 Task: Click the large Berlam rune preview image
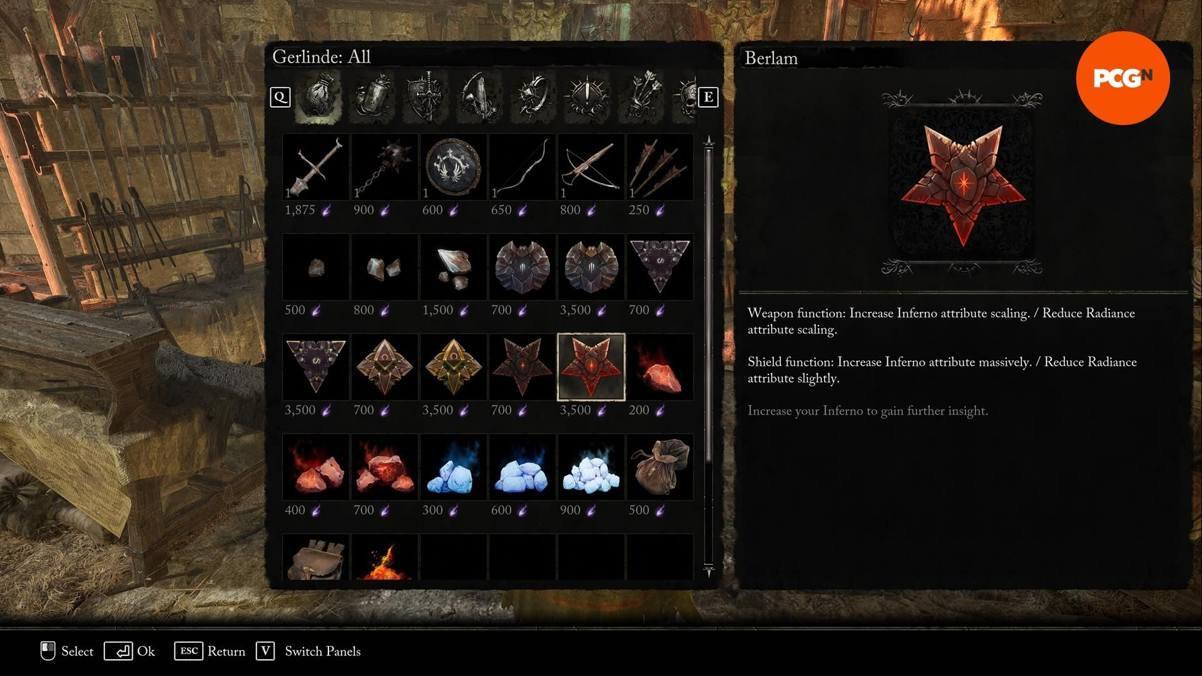(x=962, y=186)
